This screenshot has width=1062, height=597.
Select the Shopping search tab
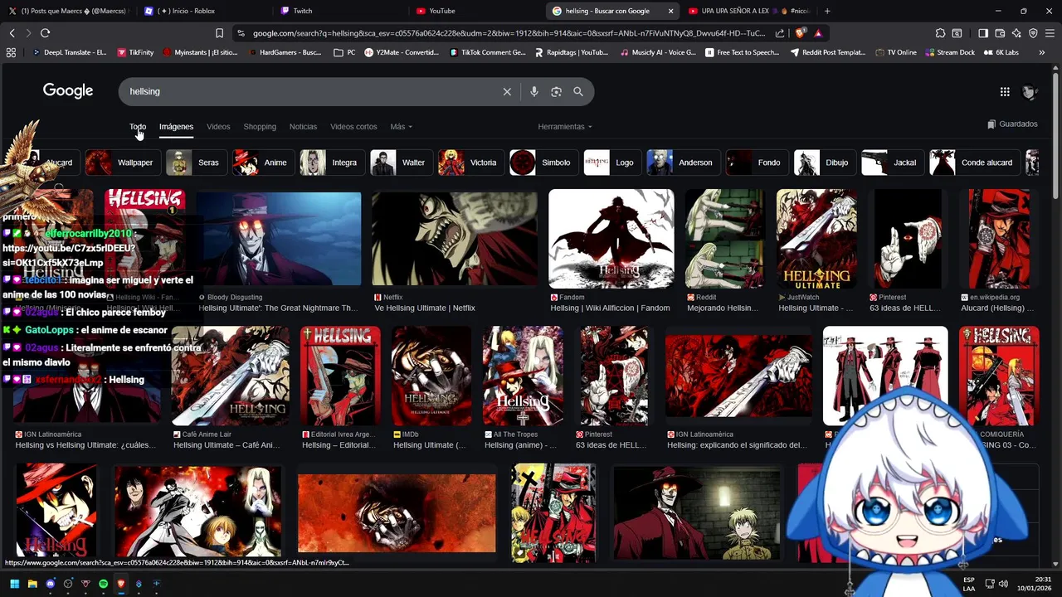260,127
